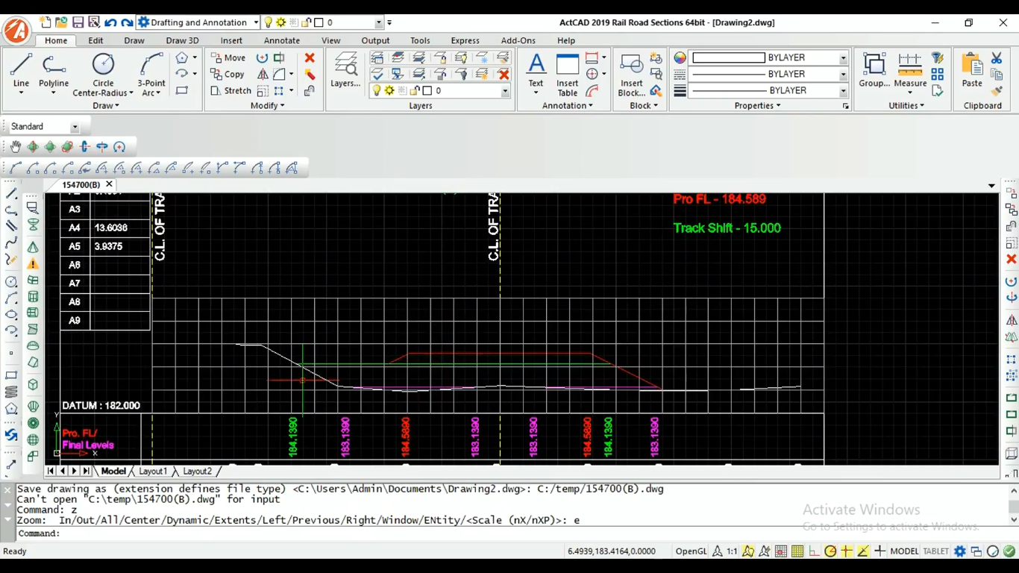The height and width of the screenshot is (573, 1019).
Task: Expand the Circle Center-Radius dropdown arrow
Action: [x=131, y=93]
